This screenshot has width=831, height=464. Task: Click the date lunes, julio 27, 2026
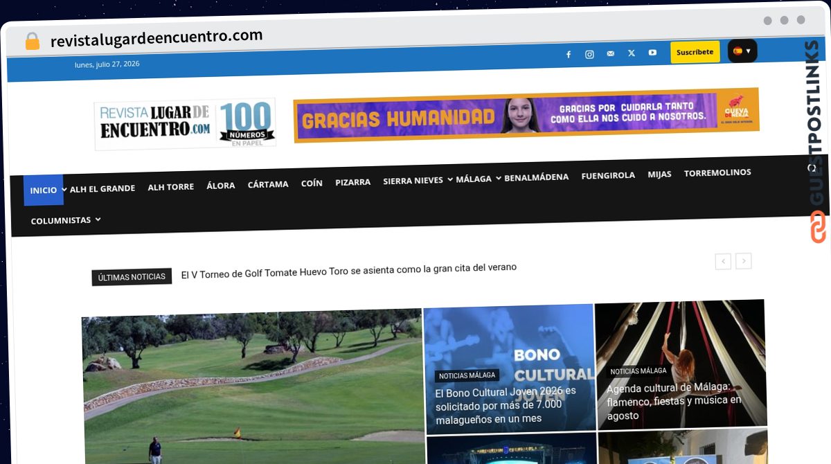coord(107,64)
